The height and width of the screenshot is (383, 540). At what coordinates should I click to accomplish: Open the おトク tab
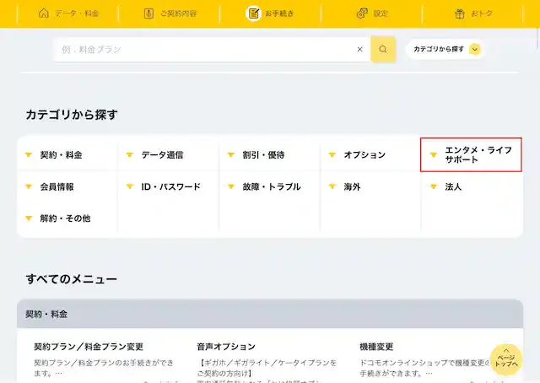(472, 13)
